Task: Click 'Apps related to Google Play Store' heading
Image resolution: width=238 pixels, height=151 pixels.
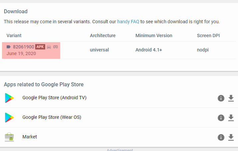Action: point(44,84)
